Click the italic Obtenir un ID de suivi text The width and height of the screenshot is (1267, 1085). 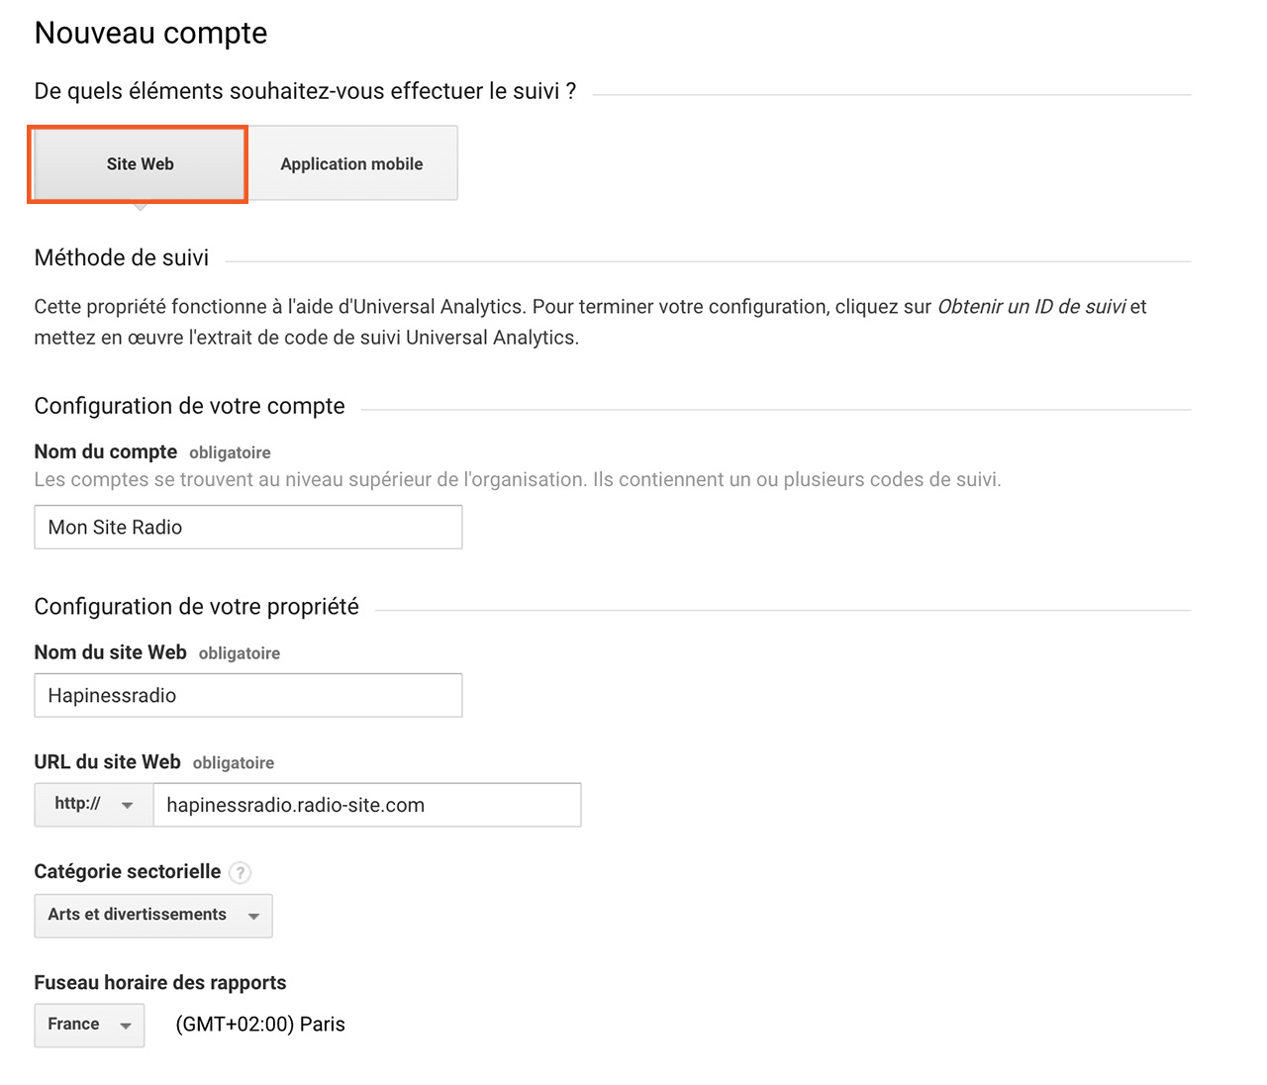(1030, 307)
